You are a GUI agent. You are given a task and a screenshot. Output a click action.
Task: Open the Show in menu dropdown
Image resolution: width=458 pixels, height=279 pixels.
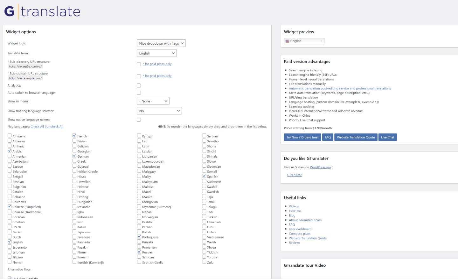click(153, 101)
